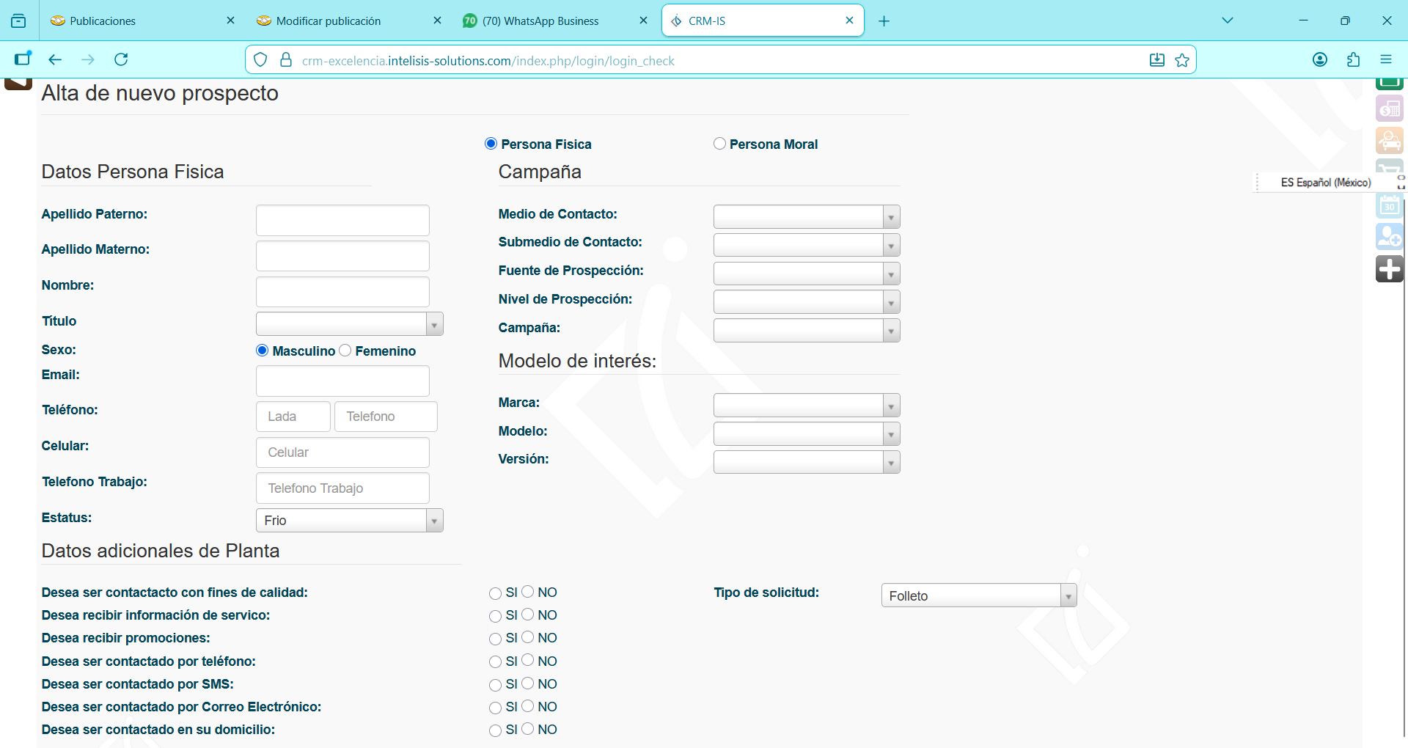Open the Estatus dropdown showing Frio
Viewport: 1408px width, 748px height.
[x=349, y=521]
